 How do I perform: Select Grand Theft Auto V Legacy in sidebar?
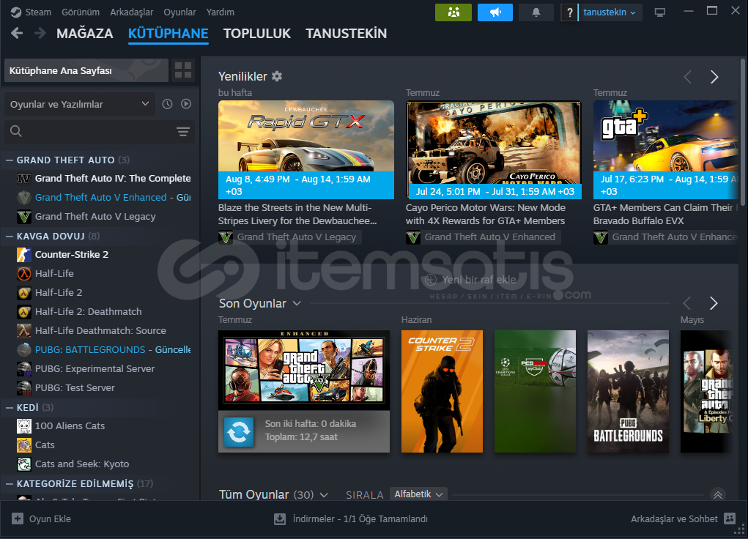(95, 217)
